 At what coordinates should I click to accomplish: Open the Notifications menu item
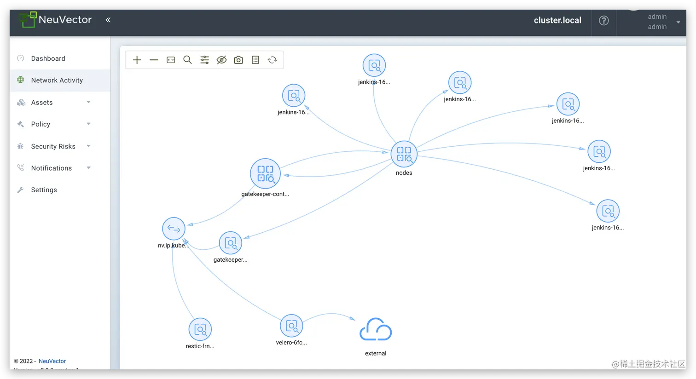pyautogui.click(x=51, y=168)
